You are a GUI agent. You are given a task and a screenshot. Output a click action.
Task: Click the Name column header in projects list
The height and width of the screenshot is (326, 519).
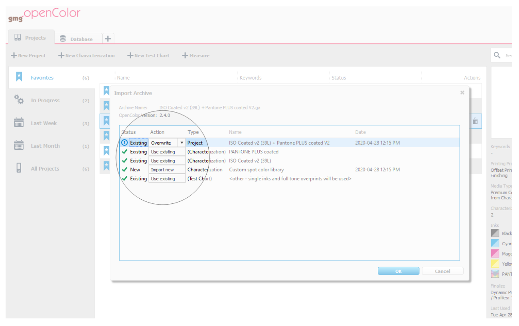point(123,78)
